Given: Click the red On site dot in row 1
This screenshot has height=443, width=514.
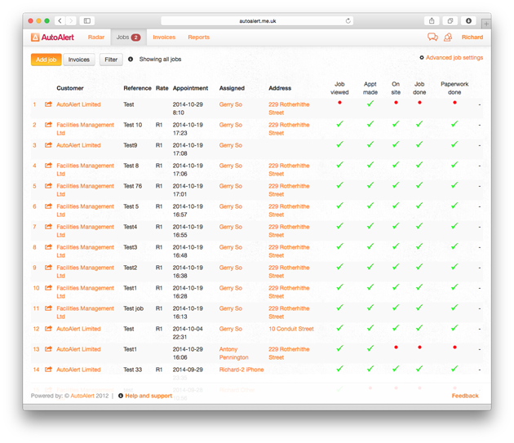Looking at the screenshot, I should 396,103.
